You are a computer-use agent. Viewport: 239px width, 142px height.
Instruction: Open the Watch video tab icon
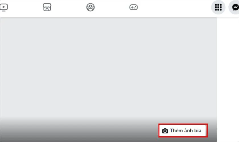click(x=4, y=7)
